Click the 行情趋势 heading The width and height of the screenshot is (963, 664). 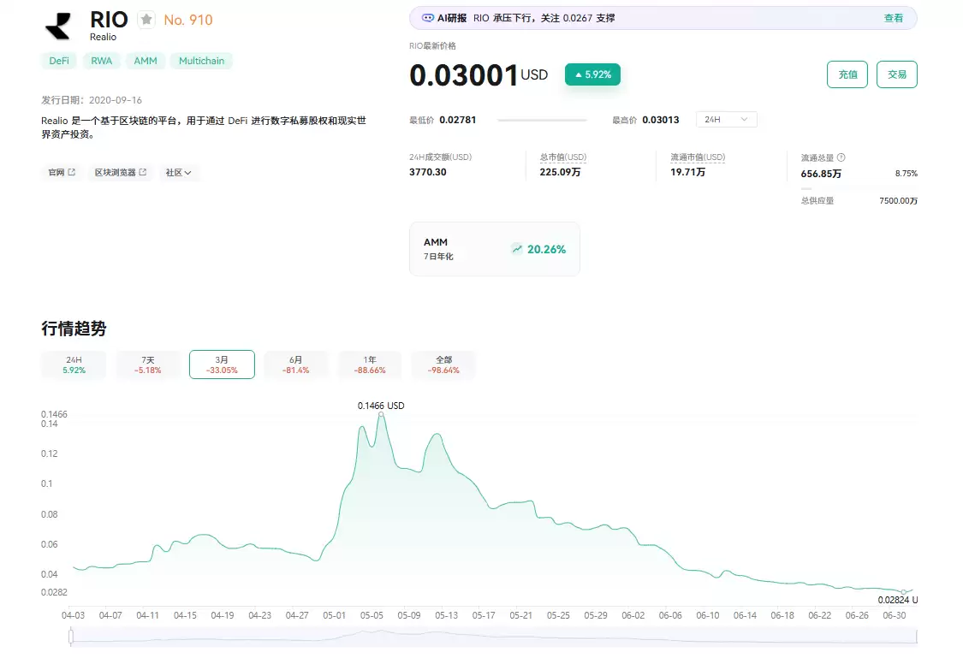click(74, 329)
